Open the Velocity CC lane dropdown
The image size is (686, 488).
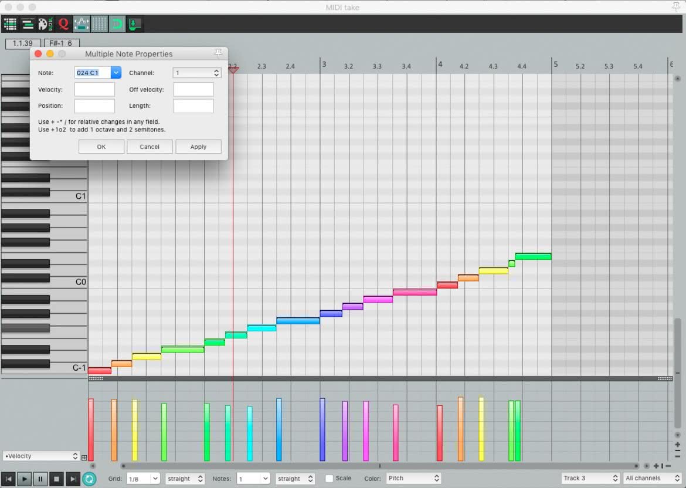41,456
